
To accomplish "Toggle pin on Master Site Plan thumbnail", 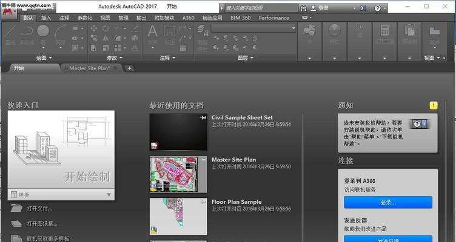I will click(203, 160).
